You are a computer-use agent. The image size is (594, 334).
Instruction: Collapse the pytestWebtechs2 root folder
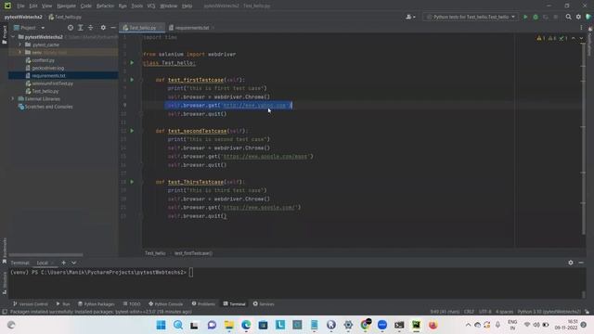pyautogui.click(x=13, y=37)
